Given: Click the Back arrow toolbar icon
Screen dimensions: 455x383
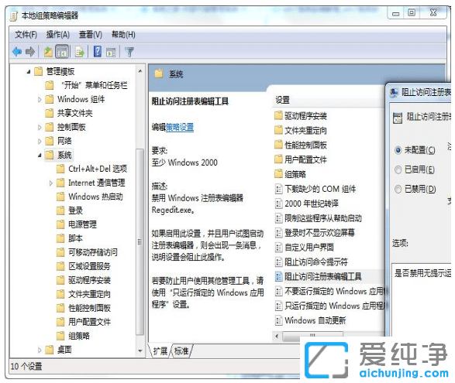Looking at the screenshot, I should (17, 52).
